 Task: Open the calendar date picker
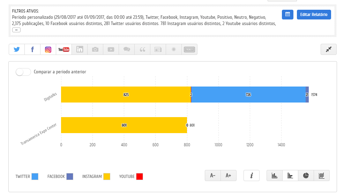point(287,15)
